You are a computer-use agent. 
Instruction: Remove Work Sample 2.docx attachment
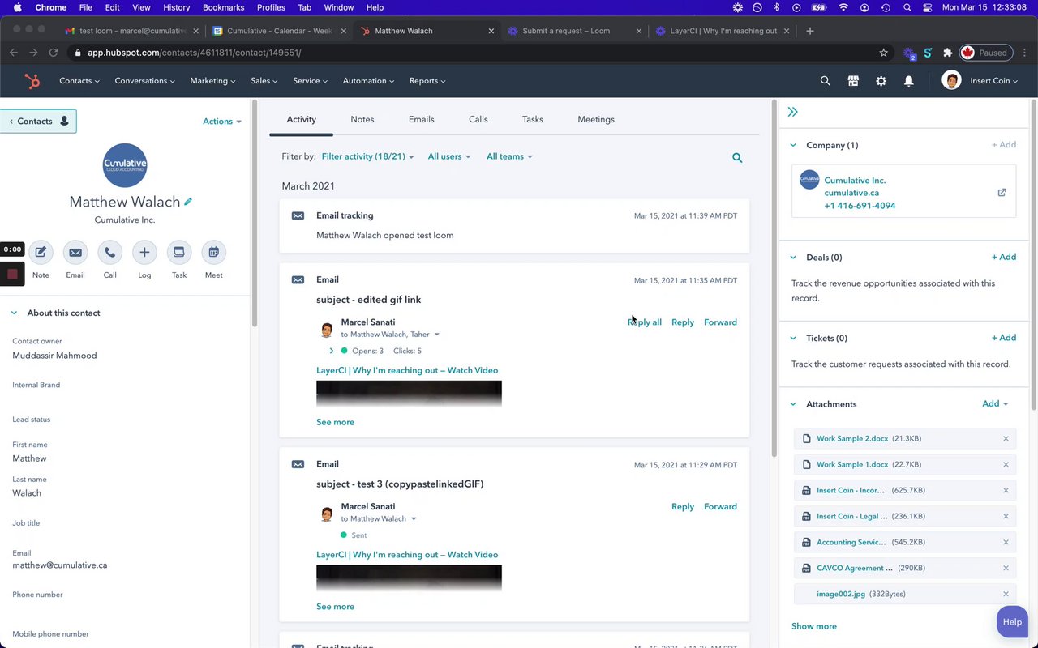pos(1006,439)
